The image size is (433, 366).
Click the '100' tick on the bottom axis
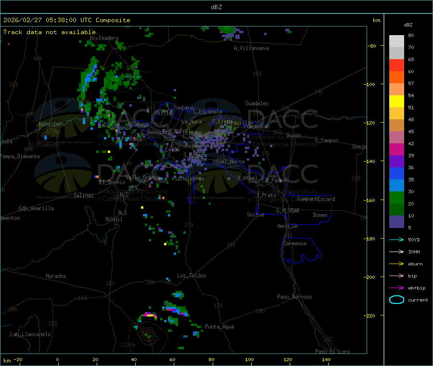coord(249,359)
